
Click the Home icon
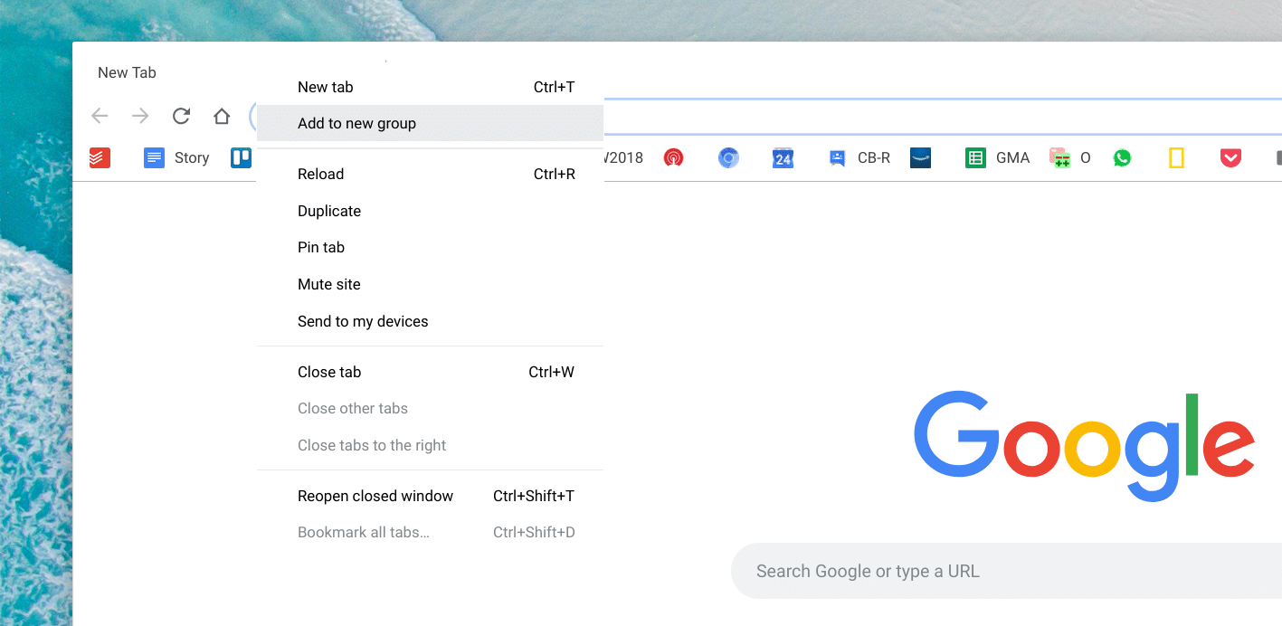point(222,116)
